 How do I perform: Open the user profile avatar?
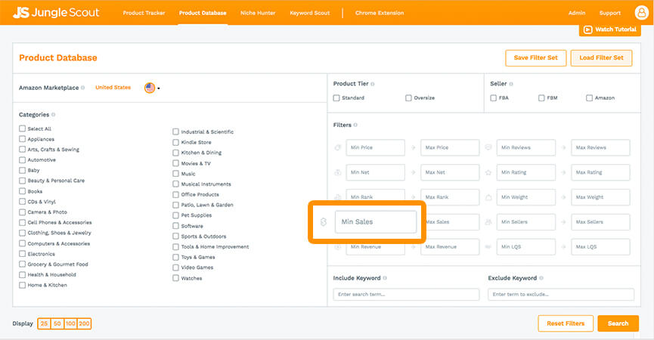click(641, 13)
